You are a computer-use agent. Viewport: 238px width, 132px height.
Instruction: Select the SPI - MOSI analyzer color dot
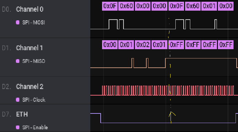tap(18, 22)
